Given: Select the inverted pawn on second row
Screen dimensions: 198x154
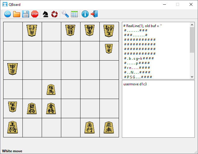Looking at the screenshot, I should 109,49.
